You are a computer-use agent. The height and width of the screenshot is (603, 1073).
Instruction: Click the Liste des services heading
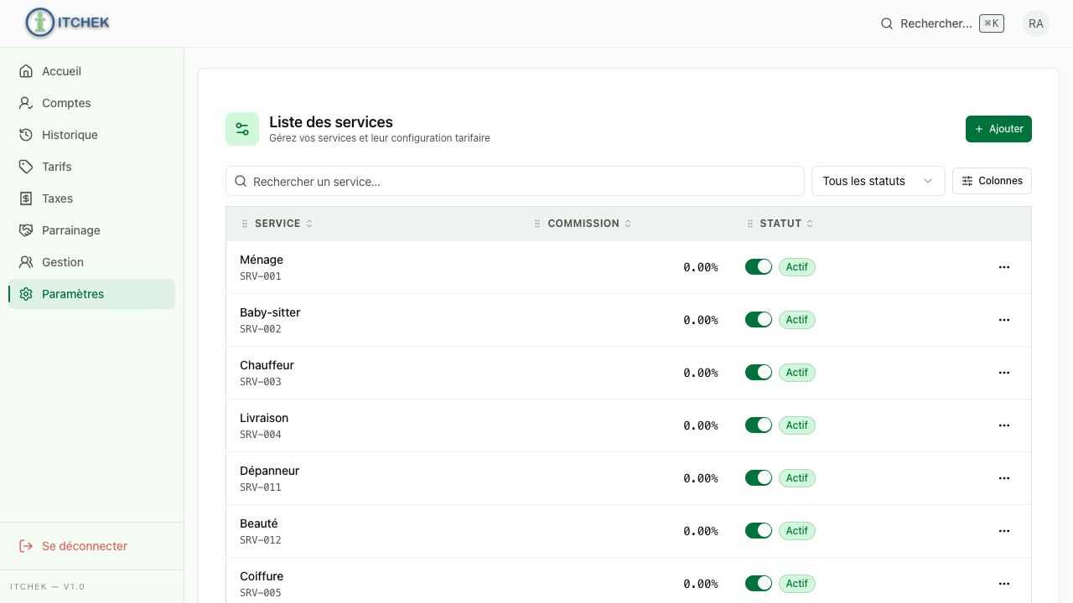(331, 122)
